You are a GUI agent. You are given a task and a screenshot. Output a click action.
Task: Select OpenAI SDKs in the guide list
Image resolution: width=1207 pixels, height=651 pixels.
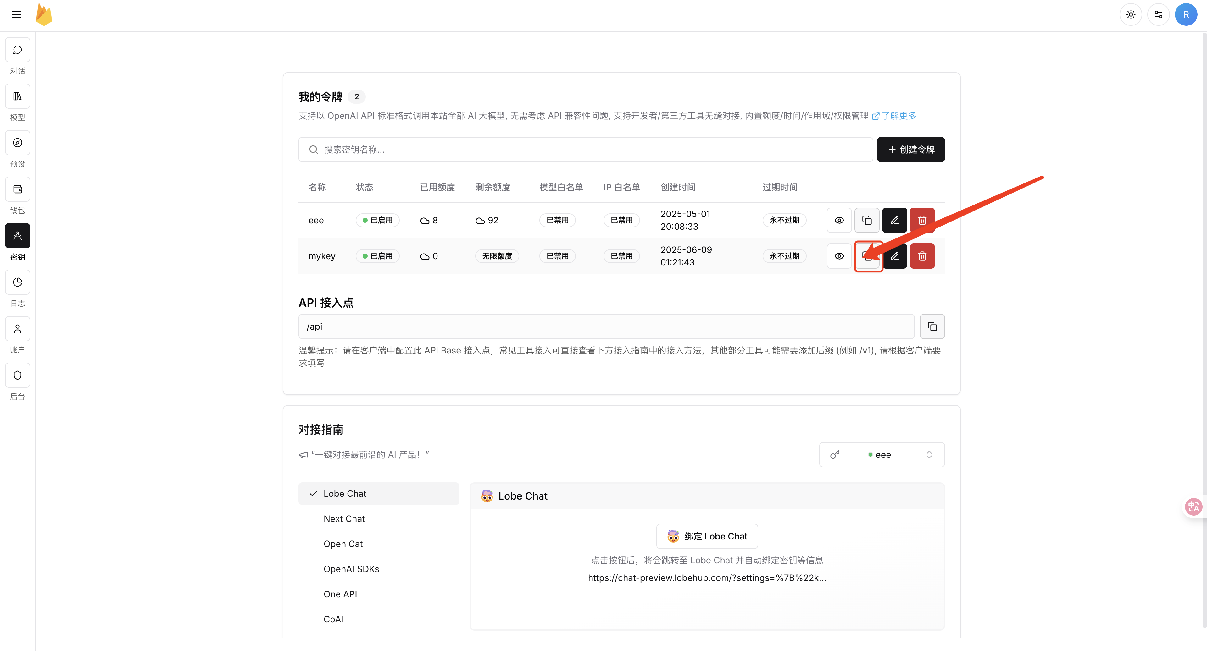351,569
